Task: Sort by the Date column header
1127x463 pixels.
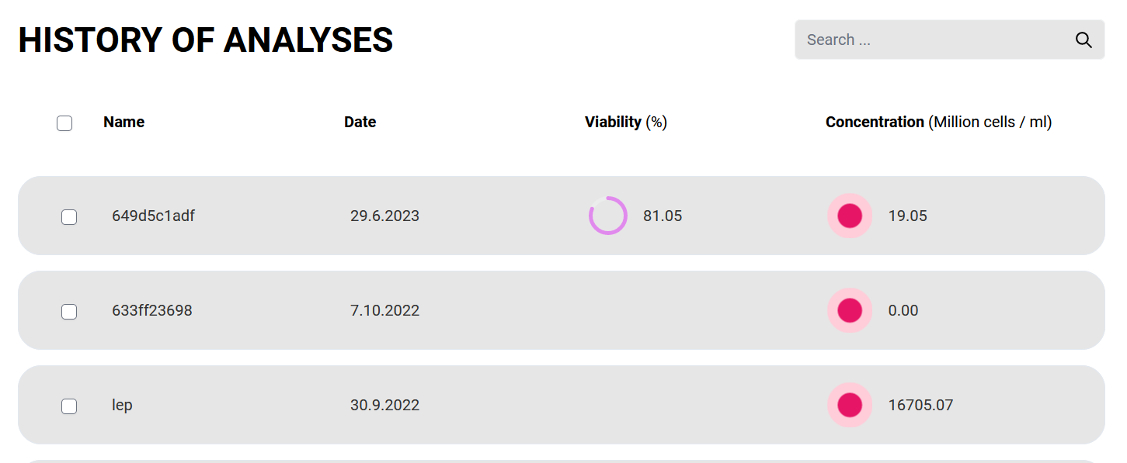Action: point(360,122)
